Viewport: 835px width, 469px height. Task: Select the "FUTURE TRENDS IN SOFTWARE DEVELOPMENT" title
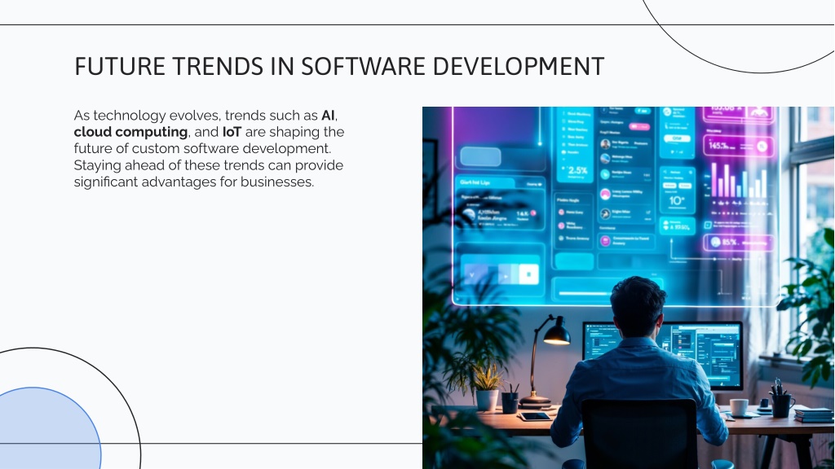pyautogui.click(x=339, y=67)
